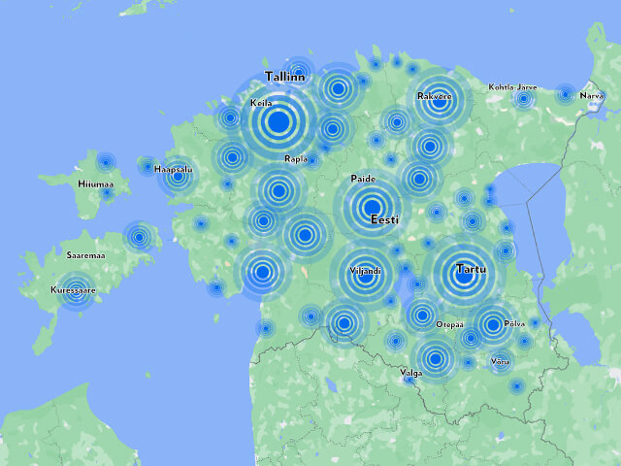
Task: Click the largest bubble marker near Keila
Action: (278, 121)
